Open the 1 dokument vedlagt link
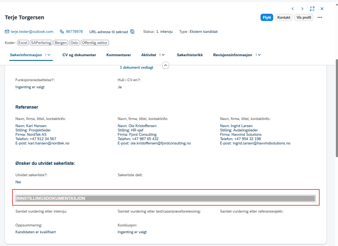The height and width of the screenshot is (246, 338). click(x=136, y=68)
